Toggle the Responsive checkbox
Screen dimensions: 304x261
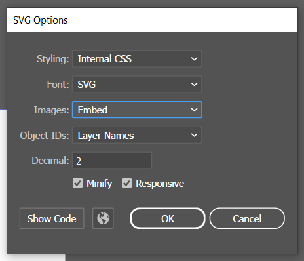pyautogui.click(x=126, y=183)
